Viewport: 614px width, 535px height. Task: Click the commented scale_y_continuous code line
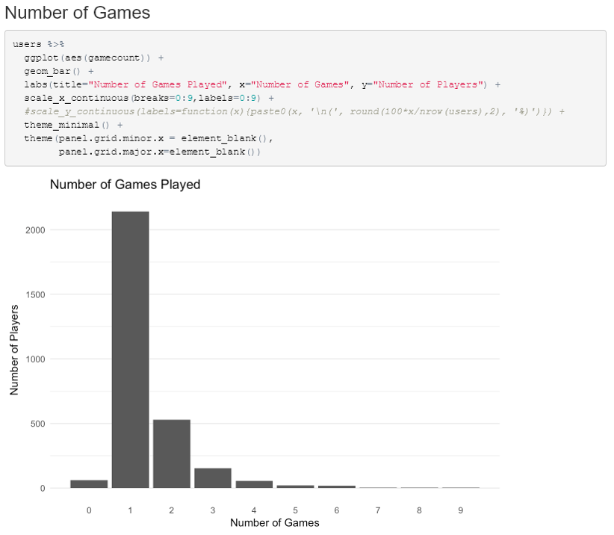[294, 111]
